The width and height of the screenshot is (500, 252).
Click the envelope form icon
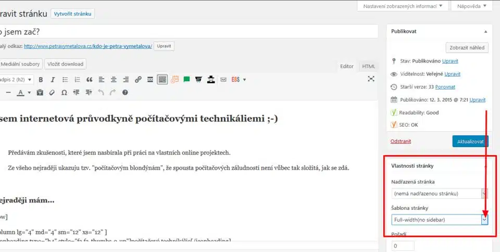point(223,80)
